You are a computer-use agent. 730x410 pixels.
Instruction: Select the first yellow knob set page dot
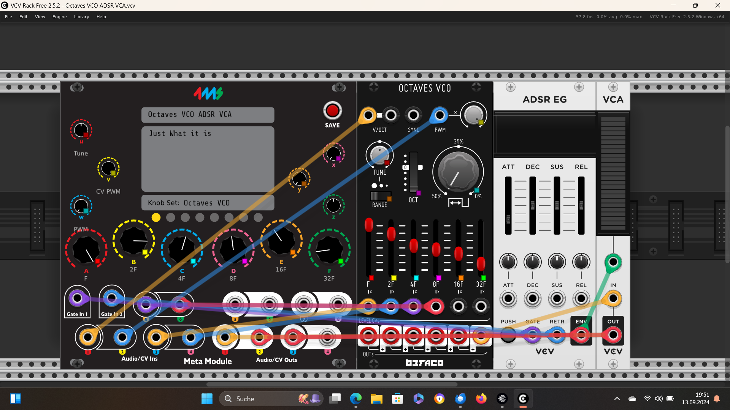point(156,218)
